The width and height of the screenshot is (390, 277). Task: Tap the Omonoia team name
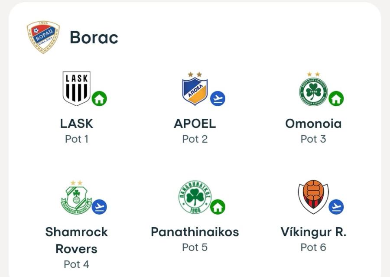(x=313, y=124)
